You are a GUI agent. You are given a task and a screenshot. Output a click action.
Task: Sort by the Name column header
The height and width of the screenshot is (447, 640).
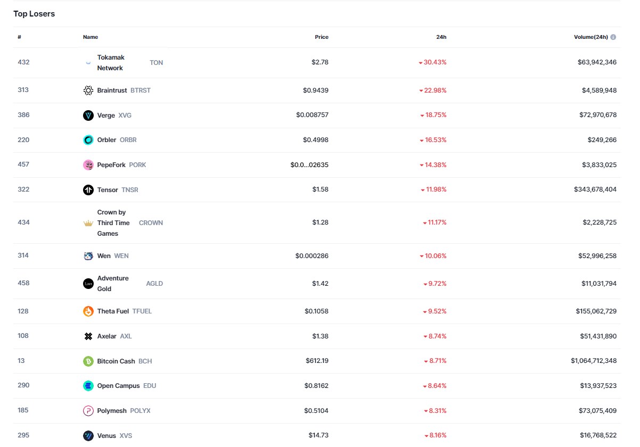tap(91, 37)
